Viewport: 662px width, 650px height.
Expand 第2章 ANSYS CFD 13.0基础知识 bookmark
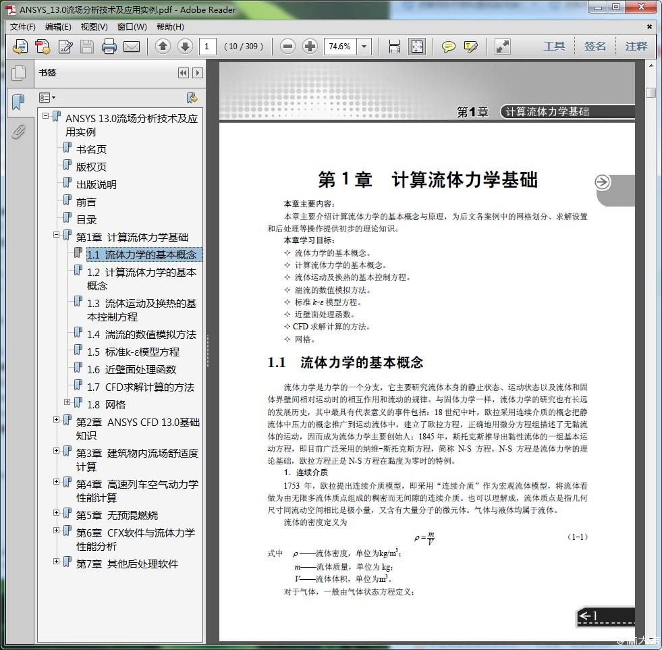pos(57,420)
